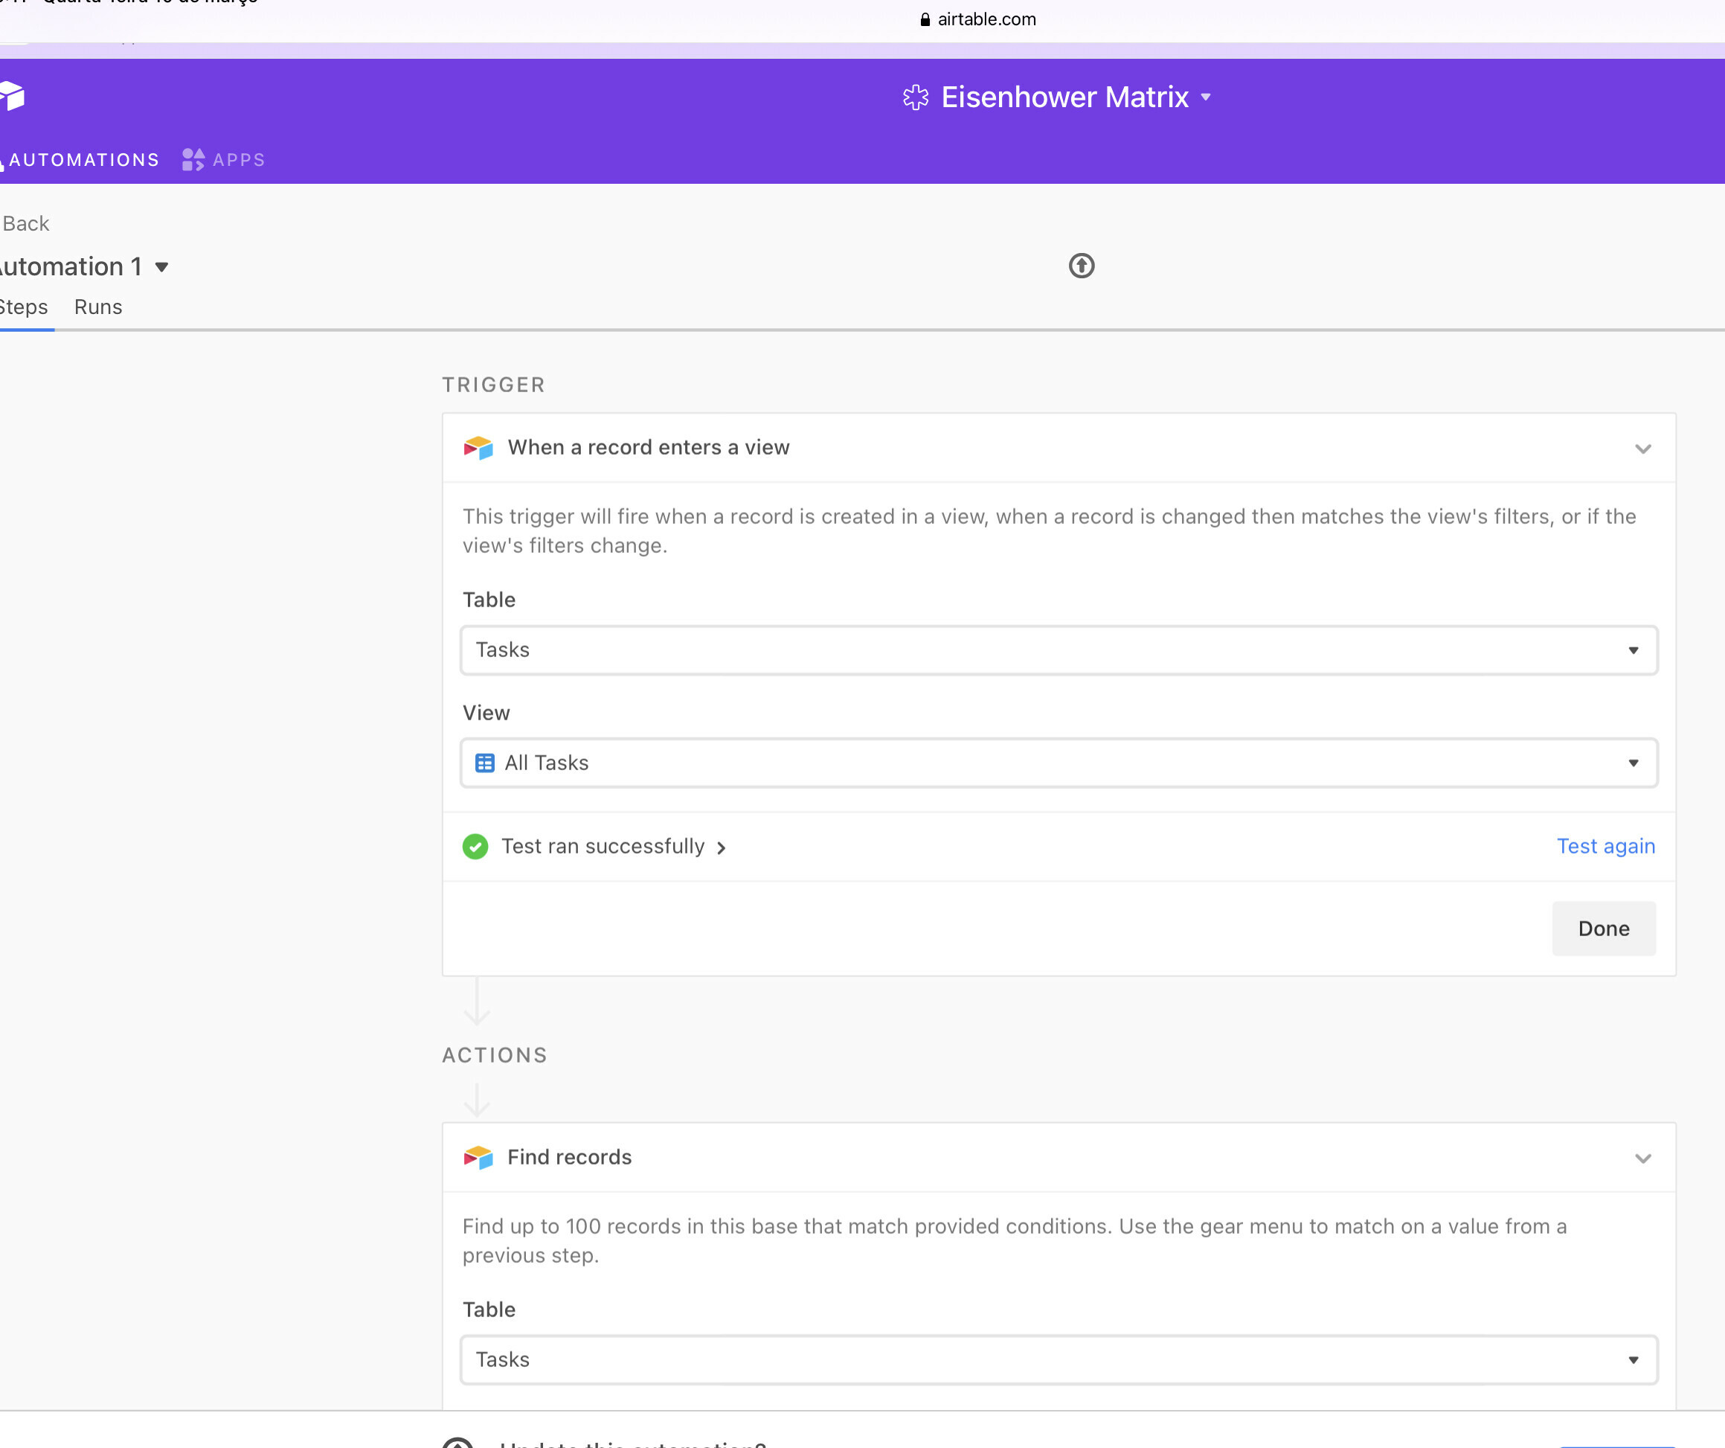The image size is (1725, 1448).
Task: Open the Automation 1 name dropdown arrow
Action: (x=162, y=267)
